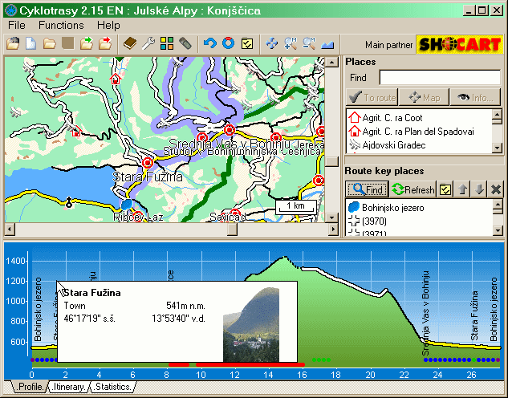The height and width of the screenshot is (398, 508).
Task: Switch to the Itinerary tab
Action: (67, 388)
